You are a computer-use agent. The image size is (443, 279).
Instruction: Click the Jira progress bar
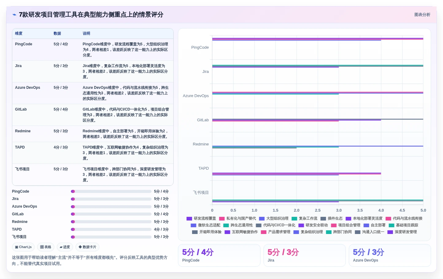click(x=111, y=199)
